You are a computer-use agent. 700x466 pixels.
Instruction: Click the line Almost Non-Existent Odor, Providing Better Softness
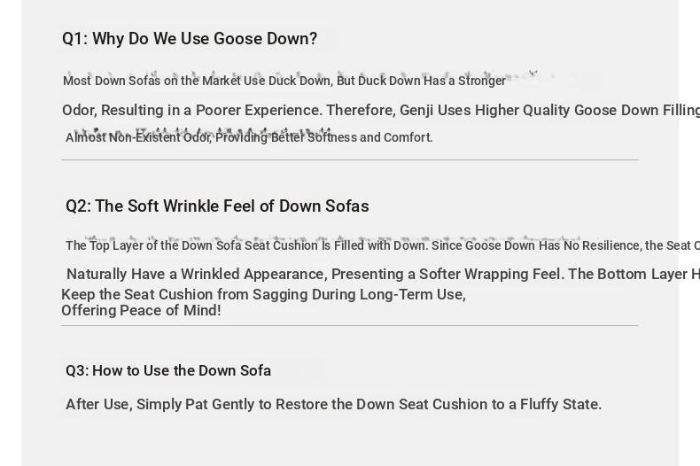click(249, 137)
